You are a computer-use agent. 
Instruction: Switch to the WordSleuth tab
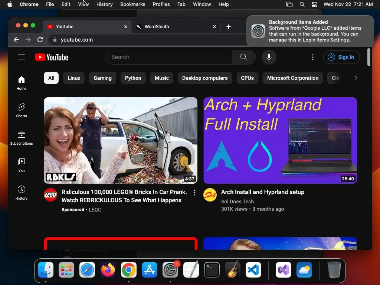tap(176, 27)
